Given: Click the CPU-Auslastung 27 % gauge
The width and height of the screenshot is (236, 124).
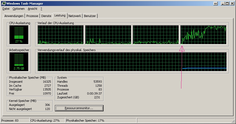Looking at the screenshot, I should (x=19, y=35).
